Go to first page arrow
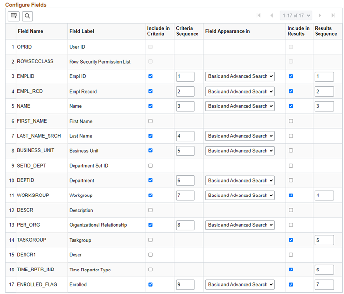This screenshot has width=344, height=294. [259, 16]
